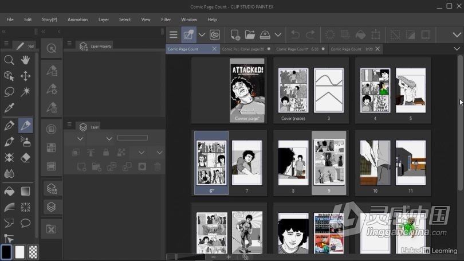Select the Lasso selection tool

pyautogui.click(x=9, y=92)
